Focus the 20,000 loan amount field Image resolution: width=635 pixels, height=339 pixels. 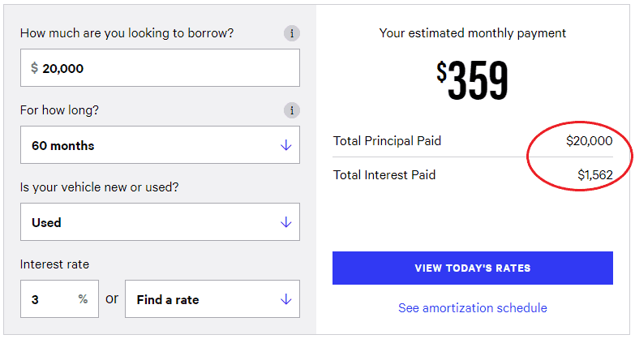click(160, 67)
